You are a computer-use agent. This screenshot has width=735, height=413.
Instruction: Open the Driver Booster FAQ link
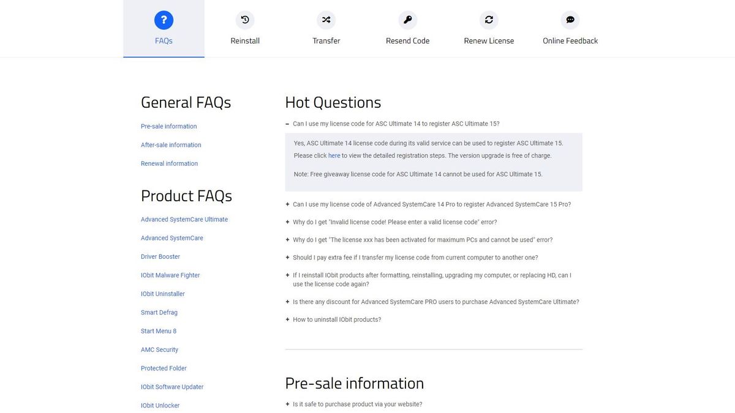160,256
